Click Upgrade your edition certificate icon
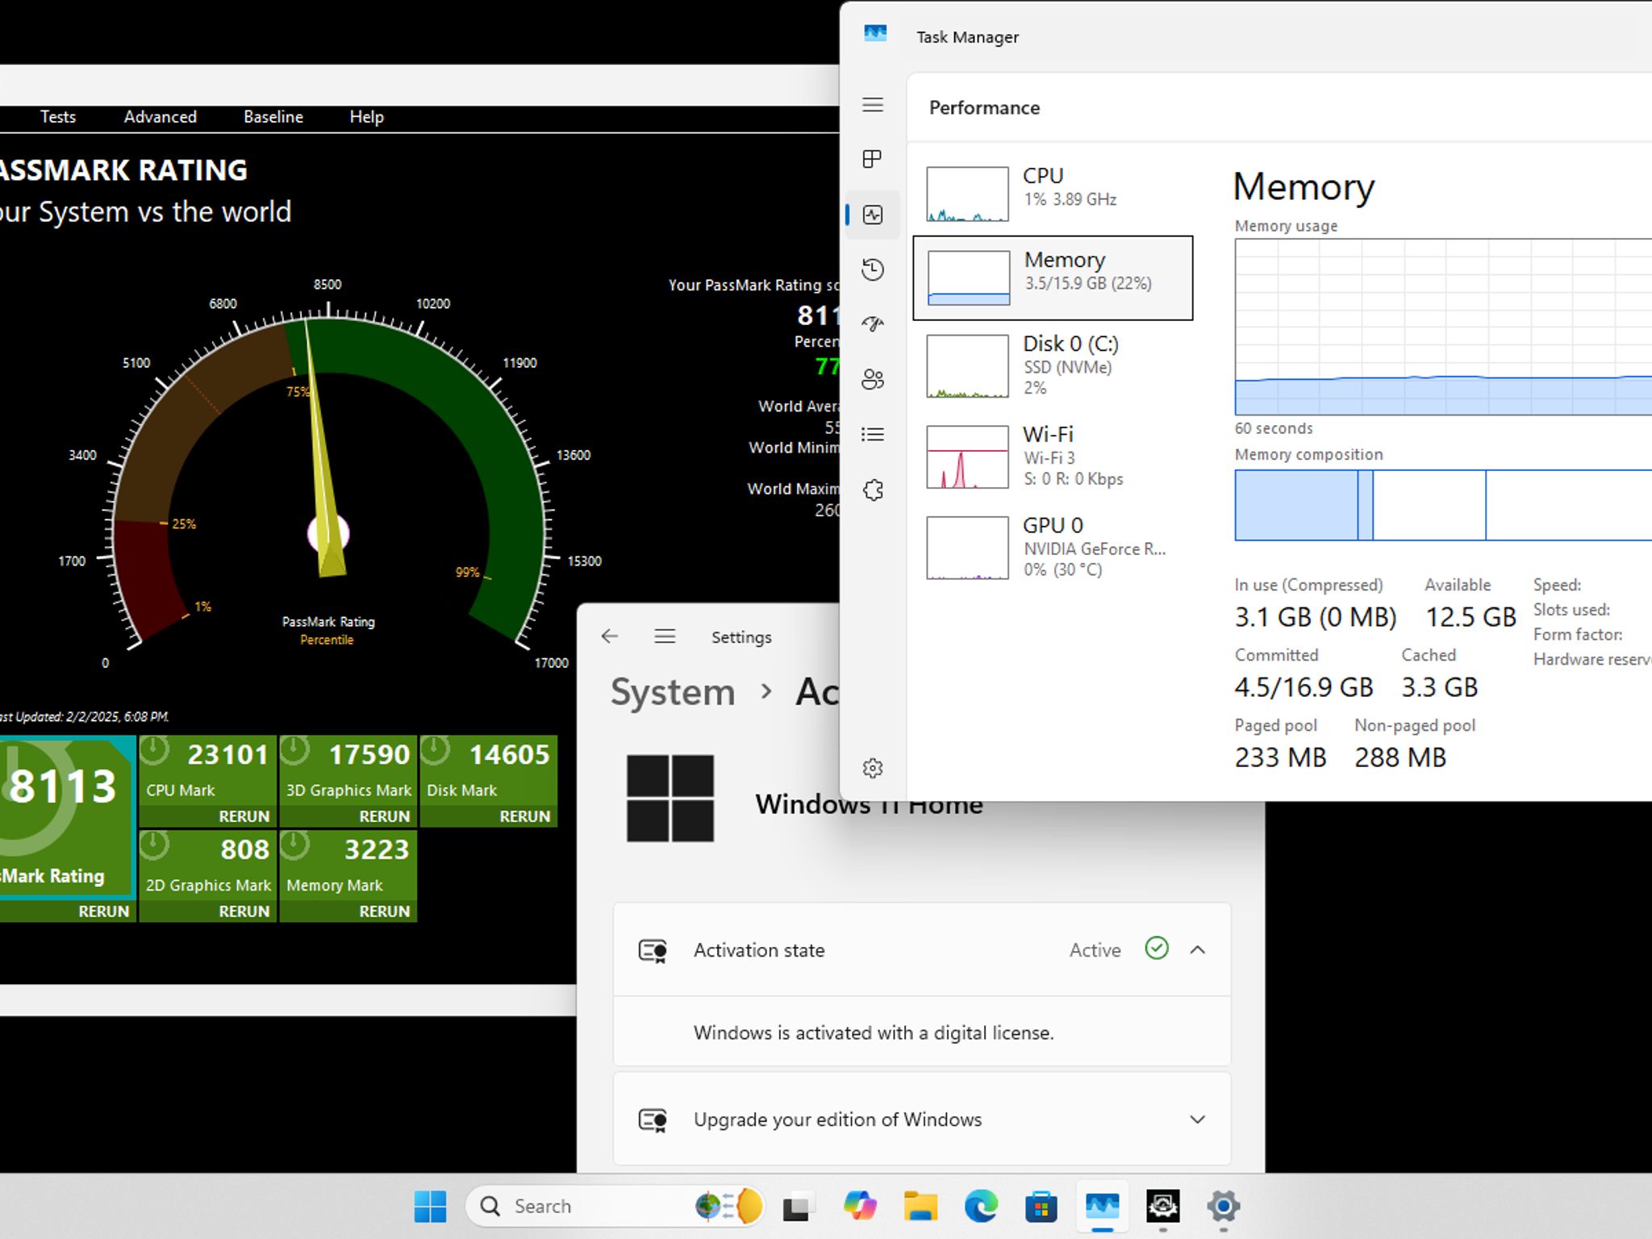The width and height of the screenshot is (1652, 1239). click(653, 1120)
